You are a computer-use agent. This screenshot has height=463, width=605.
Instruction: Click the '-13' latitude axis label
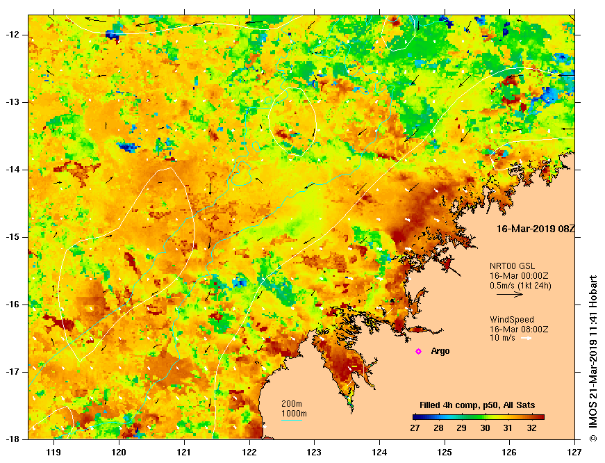[12, 102]
